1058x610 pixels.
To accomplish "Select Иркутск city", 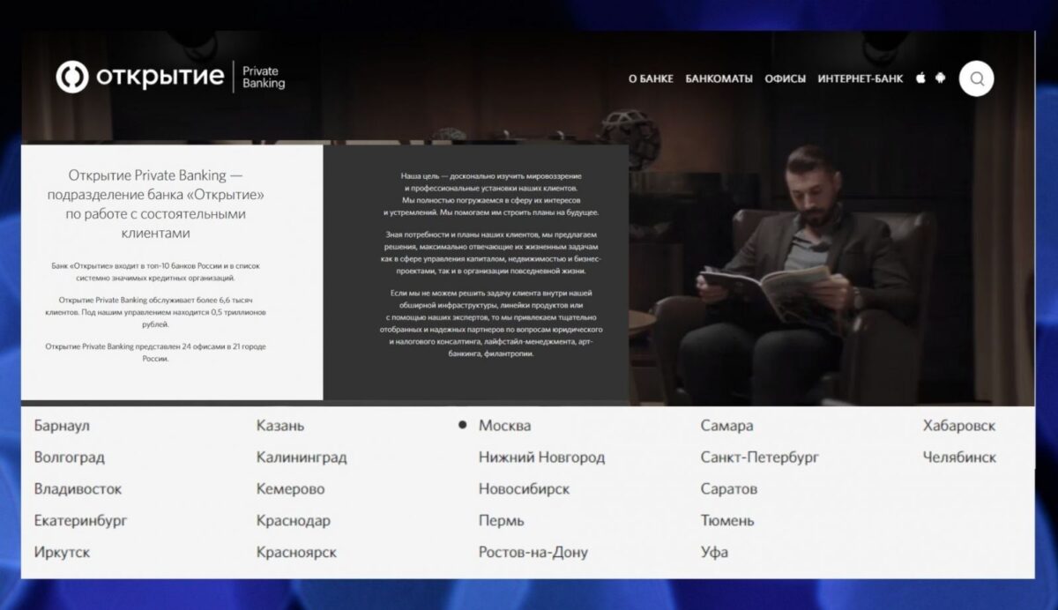I will pyautogui.click(x=62, y=553).
